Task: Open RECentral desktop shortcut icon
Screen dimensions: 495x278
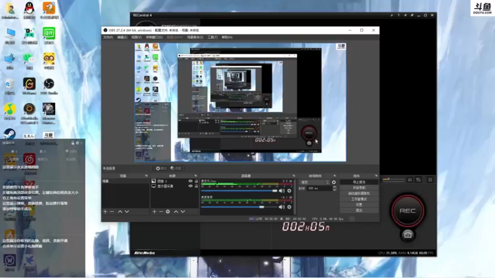Action: coord(29,114)
